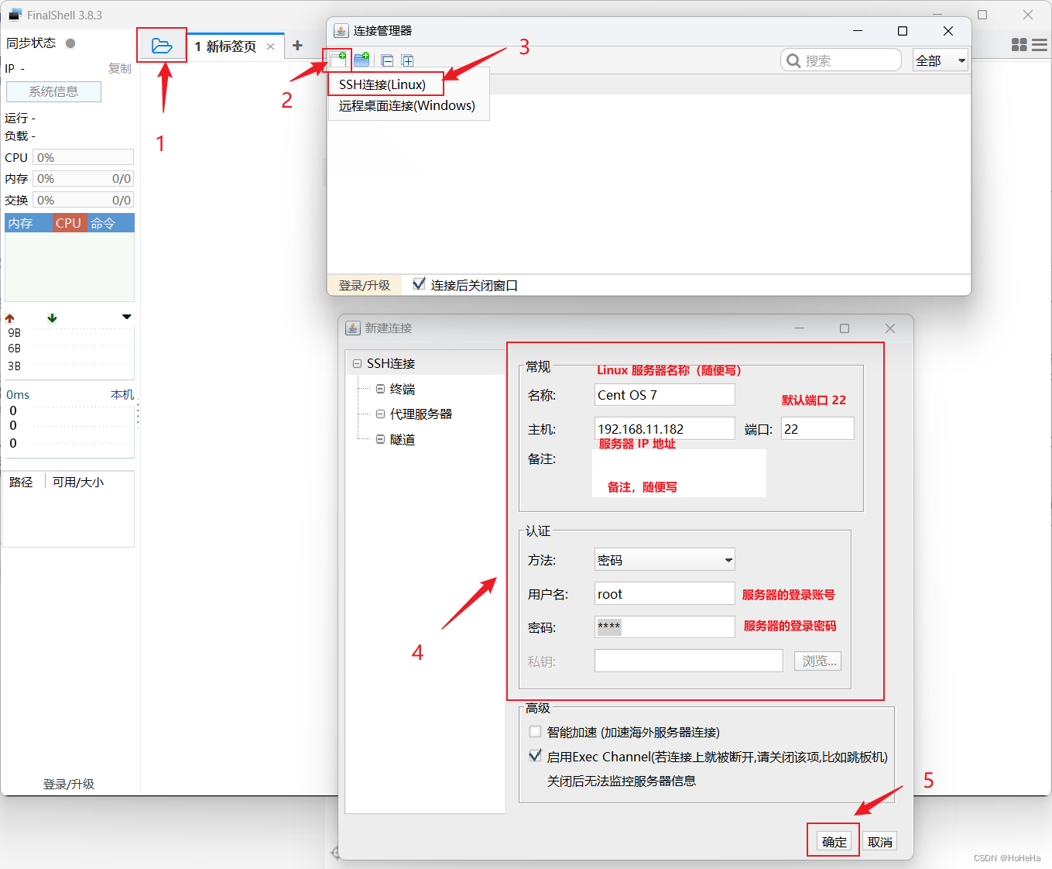This screenshot has height=869, width=1052.
Task: Select the CPU tab in sidebar
Action: (x=69, y=223)
